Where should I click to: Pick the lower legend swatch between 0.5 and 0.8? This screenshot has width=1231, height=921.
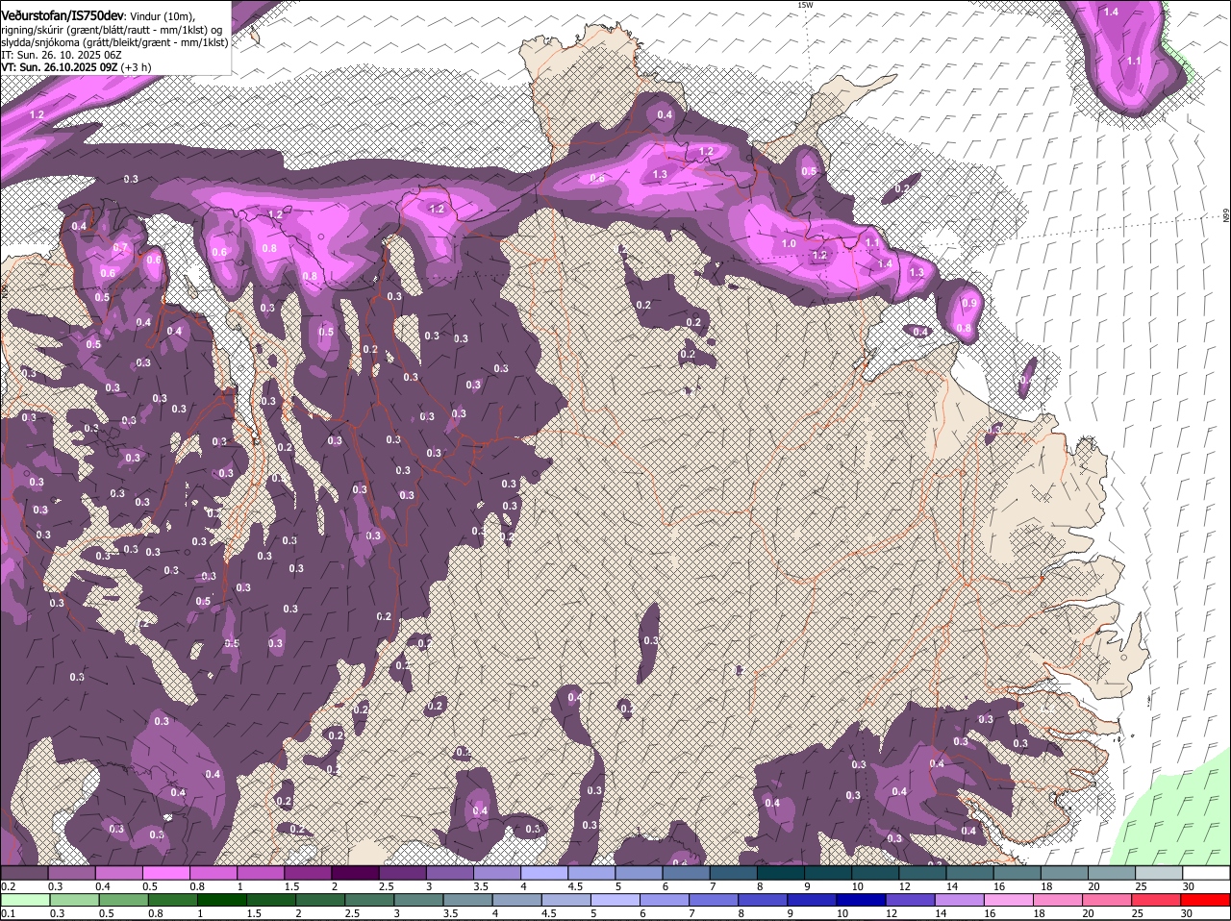[123, 900]
